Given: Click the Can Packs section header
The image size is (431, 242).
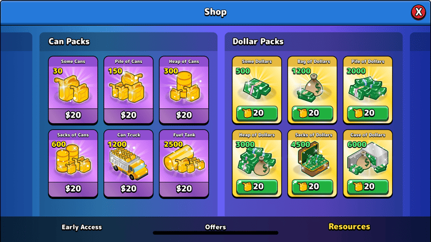Looking at the screenshot, I should tap(69, 41).
